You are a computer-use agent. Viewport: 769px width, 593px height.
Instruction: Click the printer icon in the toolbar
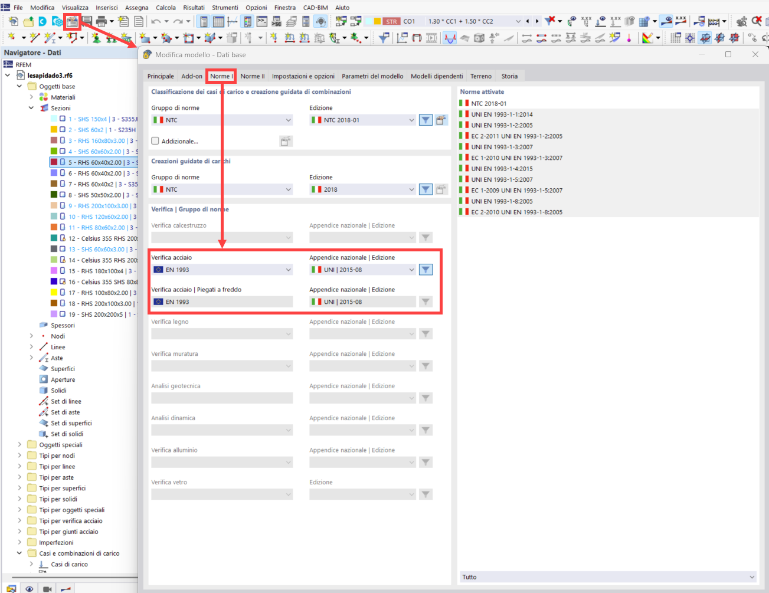101,21
